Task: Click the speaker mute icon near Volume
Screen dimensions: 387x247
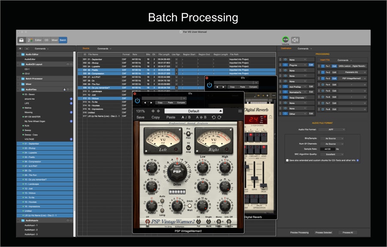Action: (295, 40)
